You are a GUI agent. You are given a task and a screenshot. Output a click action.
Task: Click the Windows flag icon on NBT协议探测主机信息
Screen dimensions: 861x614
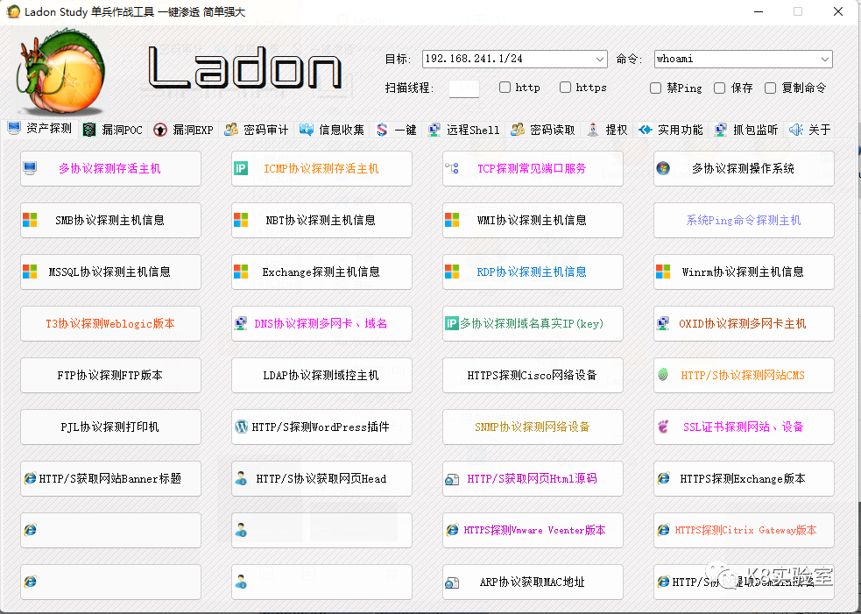click(x=241, y=220)
